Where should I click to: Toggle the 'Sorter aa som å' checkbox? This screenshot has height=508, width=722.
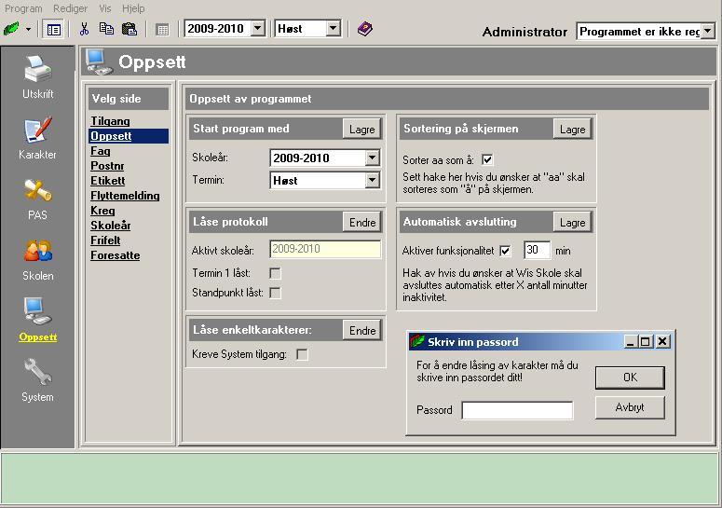coord(487,159)
